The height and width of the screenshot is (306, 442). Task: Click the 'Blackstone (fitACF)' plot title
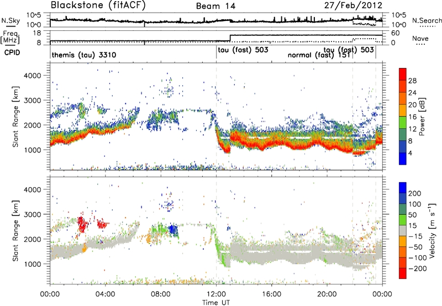[x=98, y=6]
